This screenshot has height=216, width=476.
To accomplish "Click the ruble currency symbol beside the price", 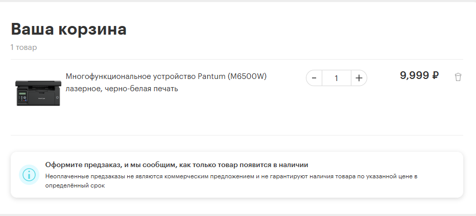I will (435, 75).
